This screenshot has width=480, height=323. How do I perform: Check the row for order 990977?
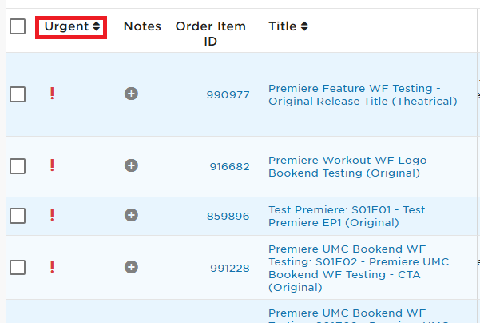tap(18, 94)
